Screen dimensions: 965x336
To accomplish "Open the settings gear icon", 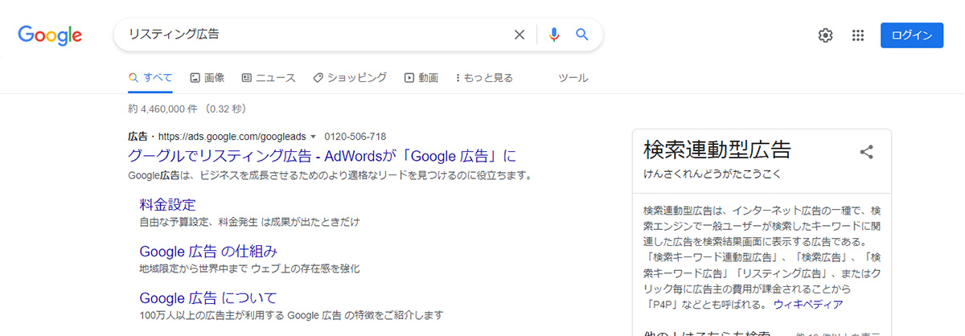I will (x=825, y=35).
